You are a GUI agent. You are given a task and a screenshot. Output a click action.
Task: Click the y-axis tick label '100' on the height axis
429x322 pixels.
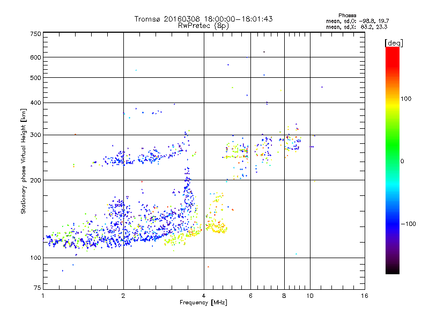click(x=35, y=258)
